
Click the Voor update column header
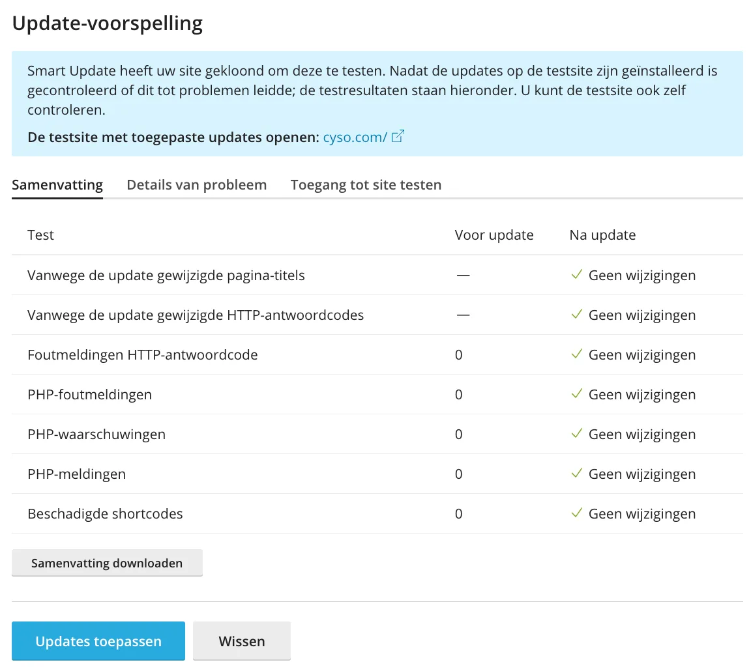(x=493, y=235)
